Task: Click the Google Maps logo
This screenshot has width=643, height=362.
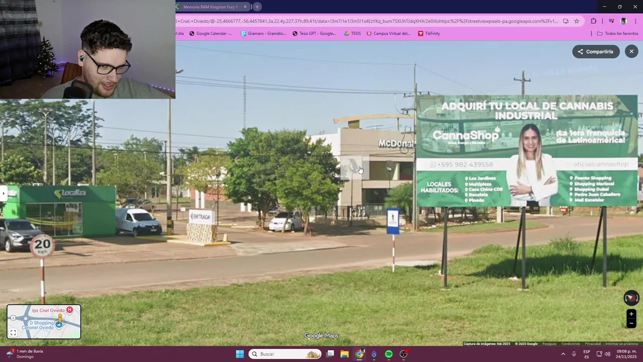Action: pyautogui.click(x=321, y=336)
